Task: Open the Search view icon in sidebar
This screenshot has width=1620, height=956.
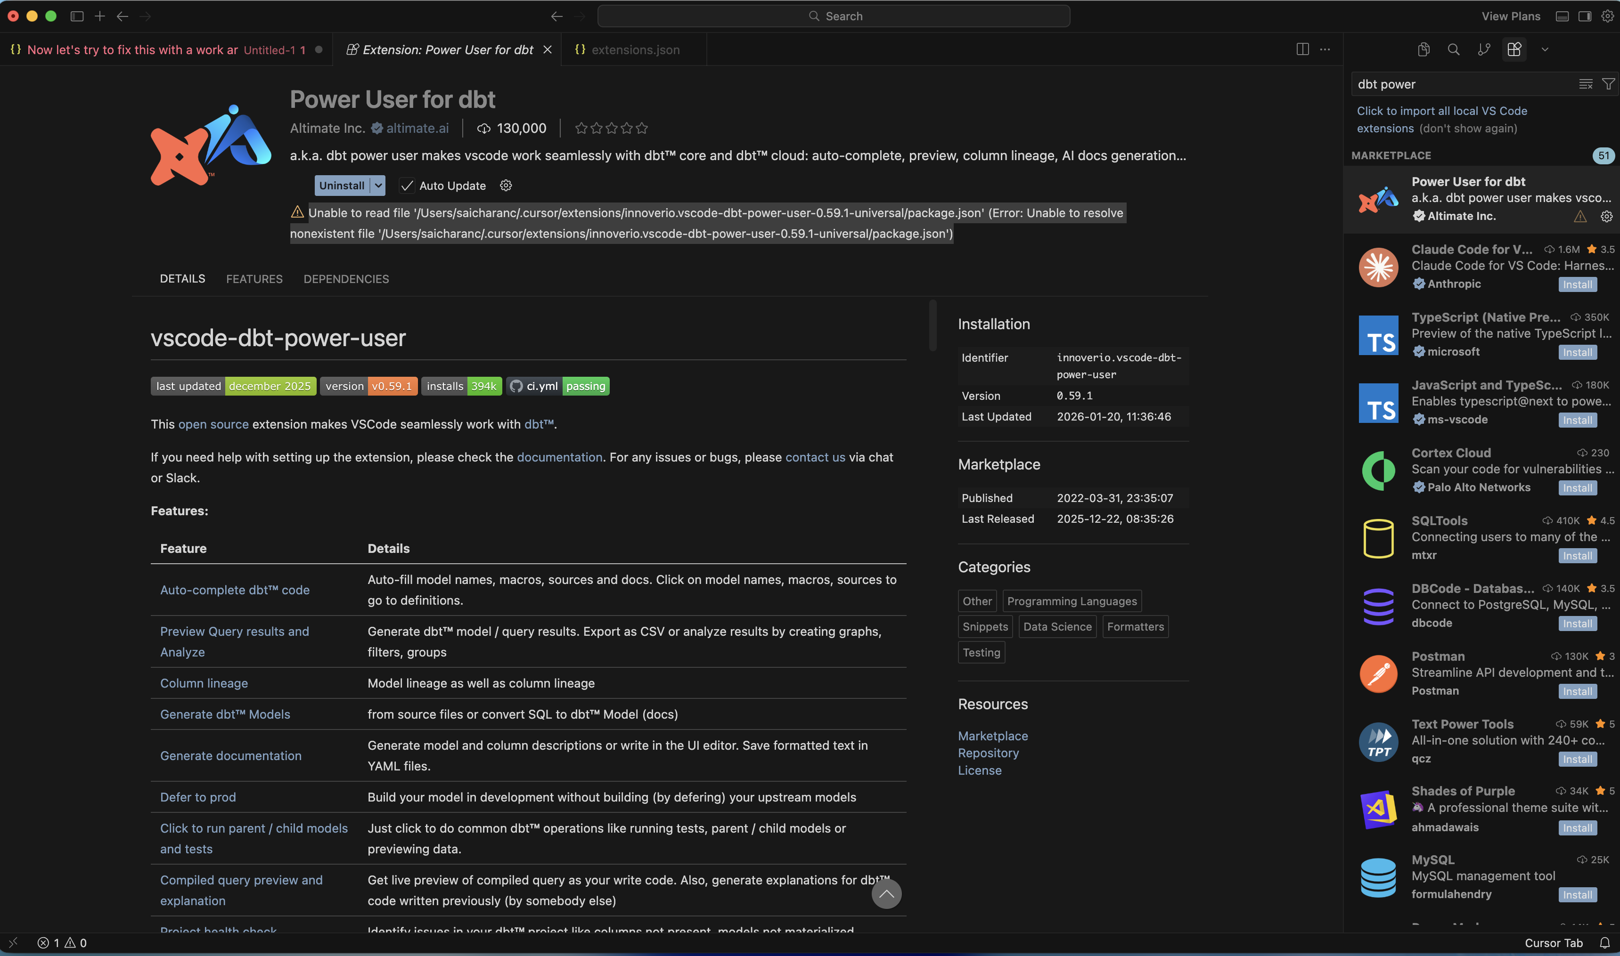Action: pos(1454,49)
